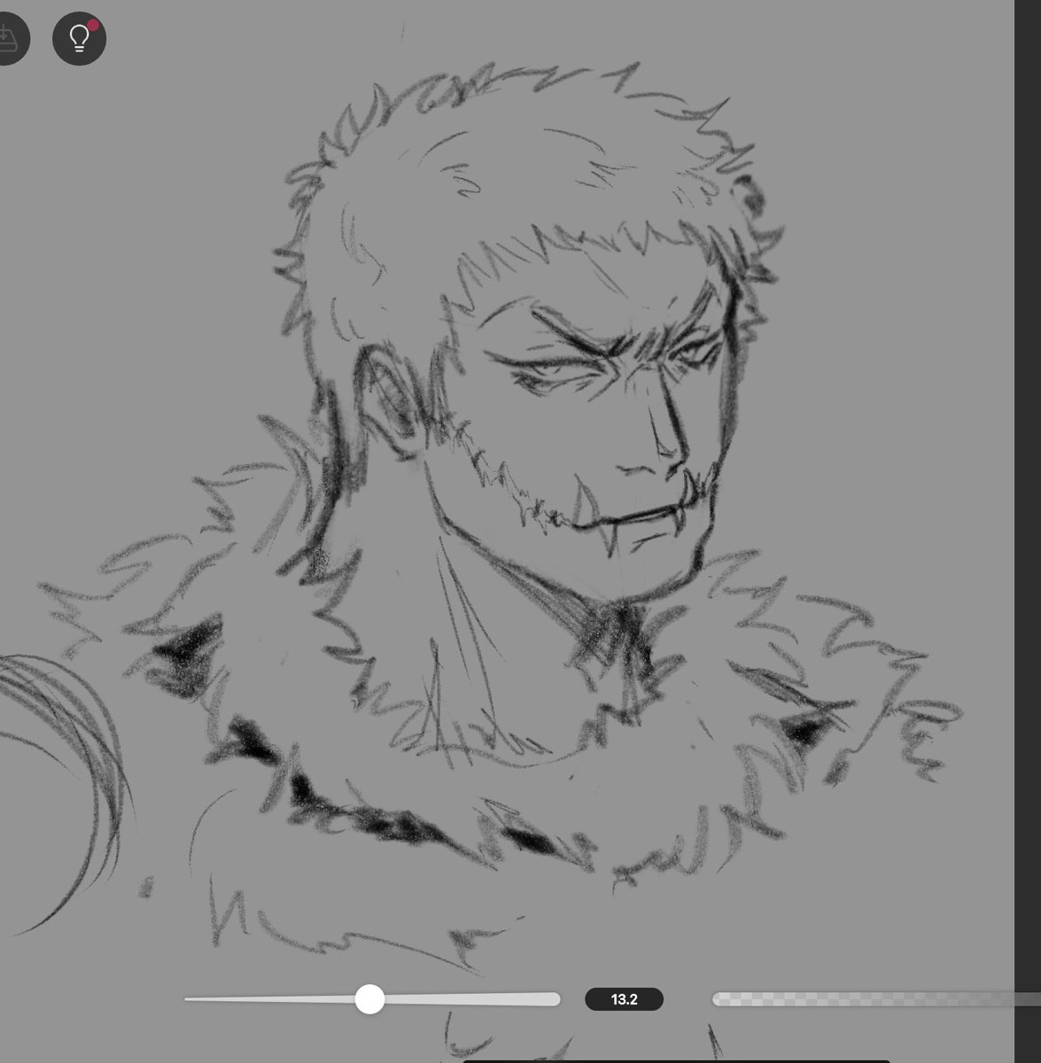Click the partially visible import button
This screenshot has height=1063, width=1041.
(x=11, y=38)
